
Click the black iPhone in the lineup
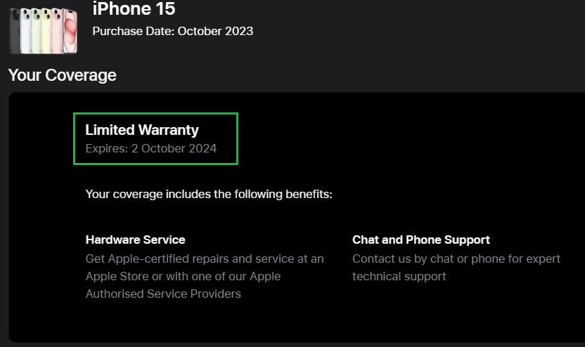15,32
